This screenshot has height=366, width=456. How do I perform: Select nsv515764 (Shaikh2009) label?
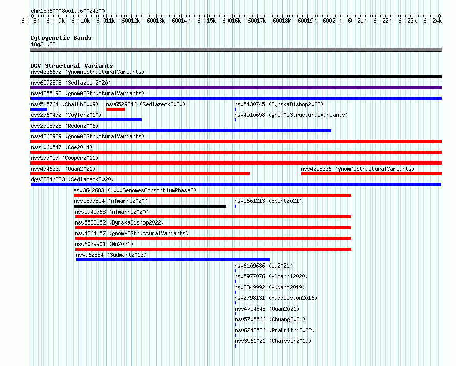click(x=65, y=104)
